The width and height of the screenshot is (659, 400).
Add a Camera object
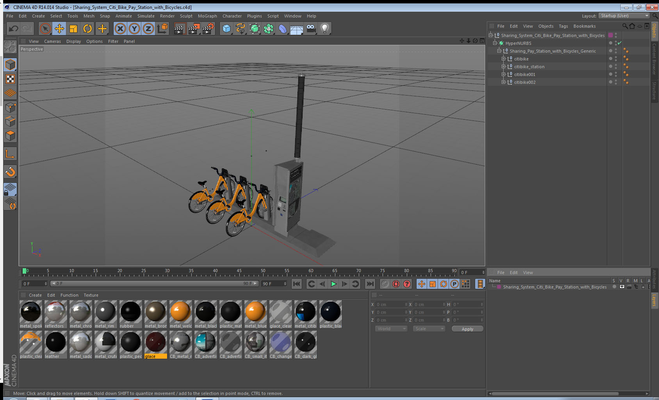click(x=311, y=28)
